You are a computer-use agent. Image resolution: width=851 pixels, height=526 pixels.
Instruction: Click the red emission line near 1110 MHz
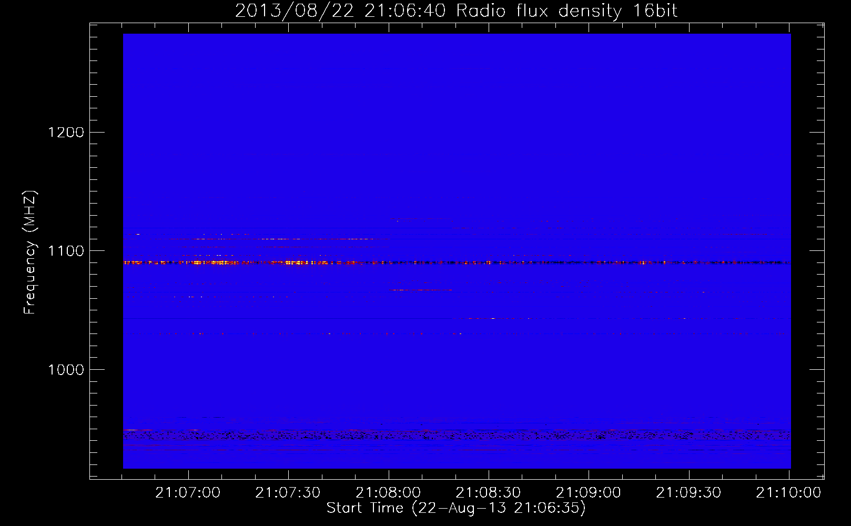coord(256,239)
